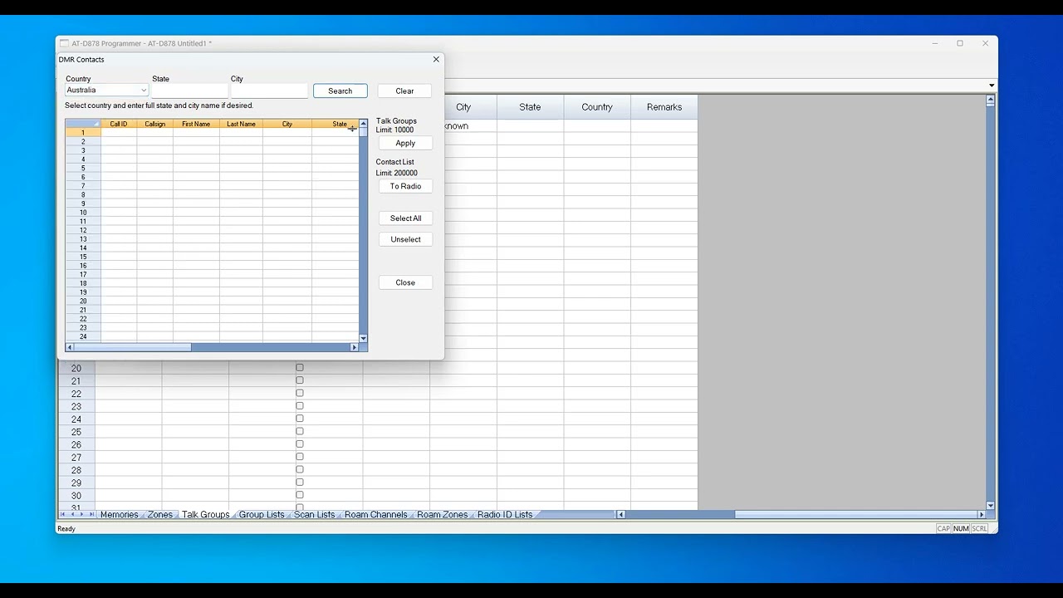Click the Select All button

tap(405, 218)
